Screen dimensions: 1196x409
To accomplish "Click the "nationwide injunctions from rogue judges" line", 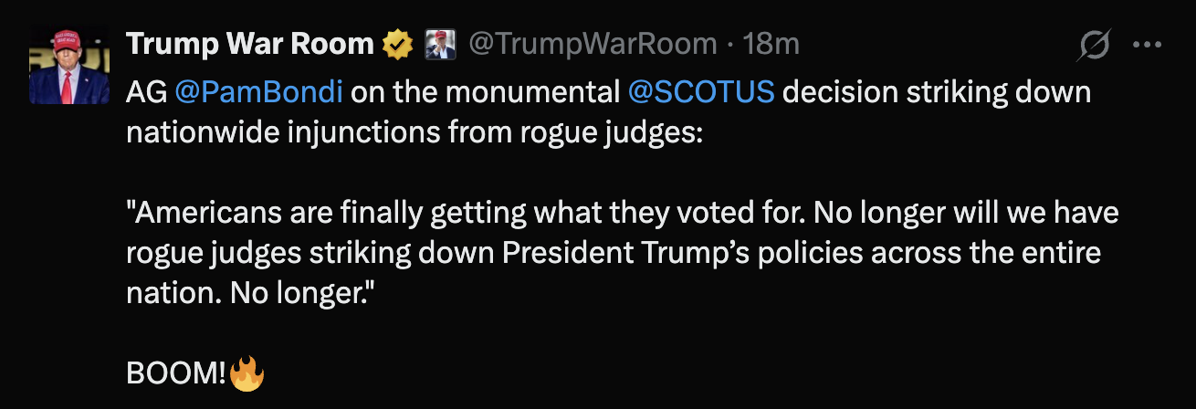I will coord(414,133).
